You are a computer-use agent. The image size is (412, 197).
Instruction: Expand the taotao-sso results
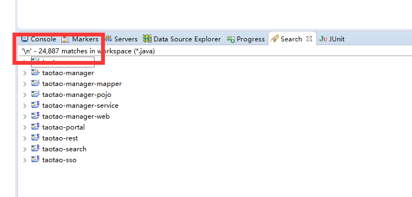[x=24, y=160]
